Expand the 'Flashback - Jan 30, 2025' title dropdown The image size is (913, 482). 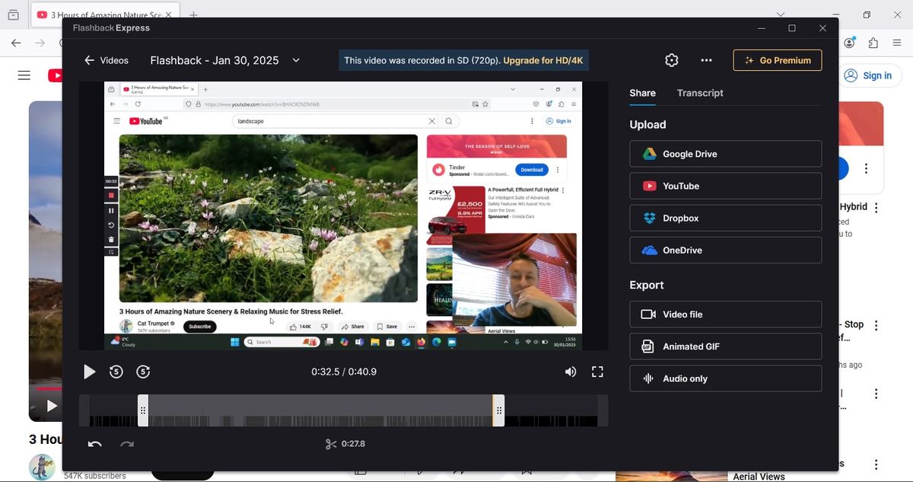(x=296, y=59)
